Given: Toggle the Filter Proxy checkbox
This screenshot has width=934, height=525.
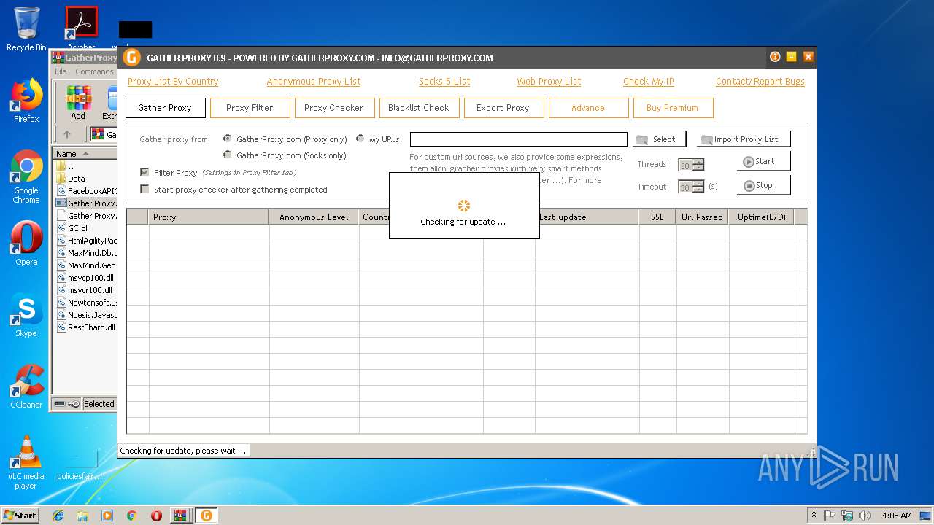Looking at the screenshot, I should pyautogui.click(x=144, y=173).
